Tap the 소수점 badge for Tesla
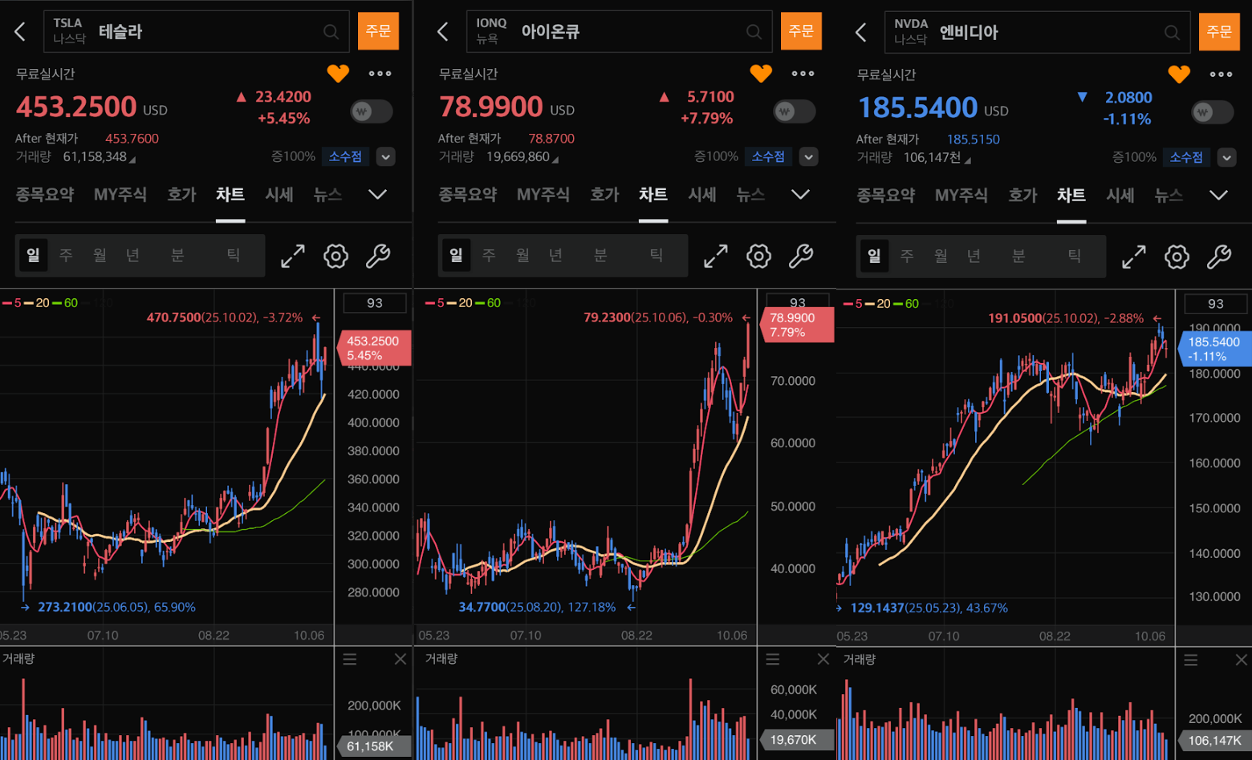 pos(345,157)
